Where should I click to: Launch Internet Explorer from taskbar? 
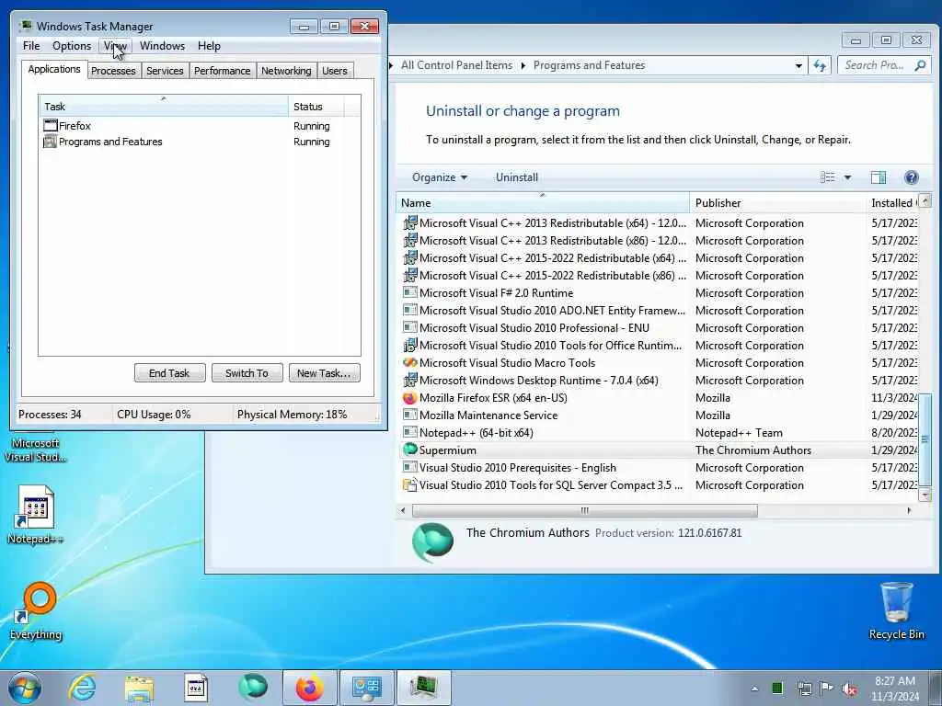[x=82, y=688]
